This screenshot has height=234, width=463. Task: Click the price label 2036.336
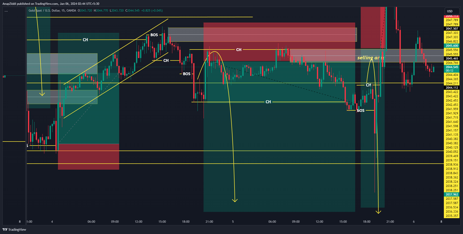point(452,212)
